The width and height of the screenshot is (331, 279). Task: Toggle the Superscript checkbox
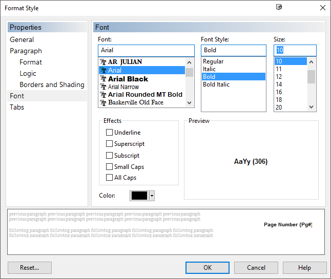pyautogui.click(x=109, y=144)
